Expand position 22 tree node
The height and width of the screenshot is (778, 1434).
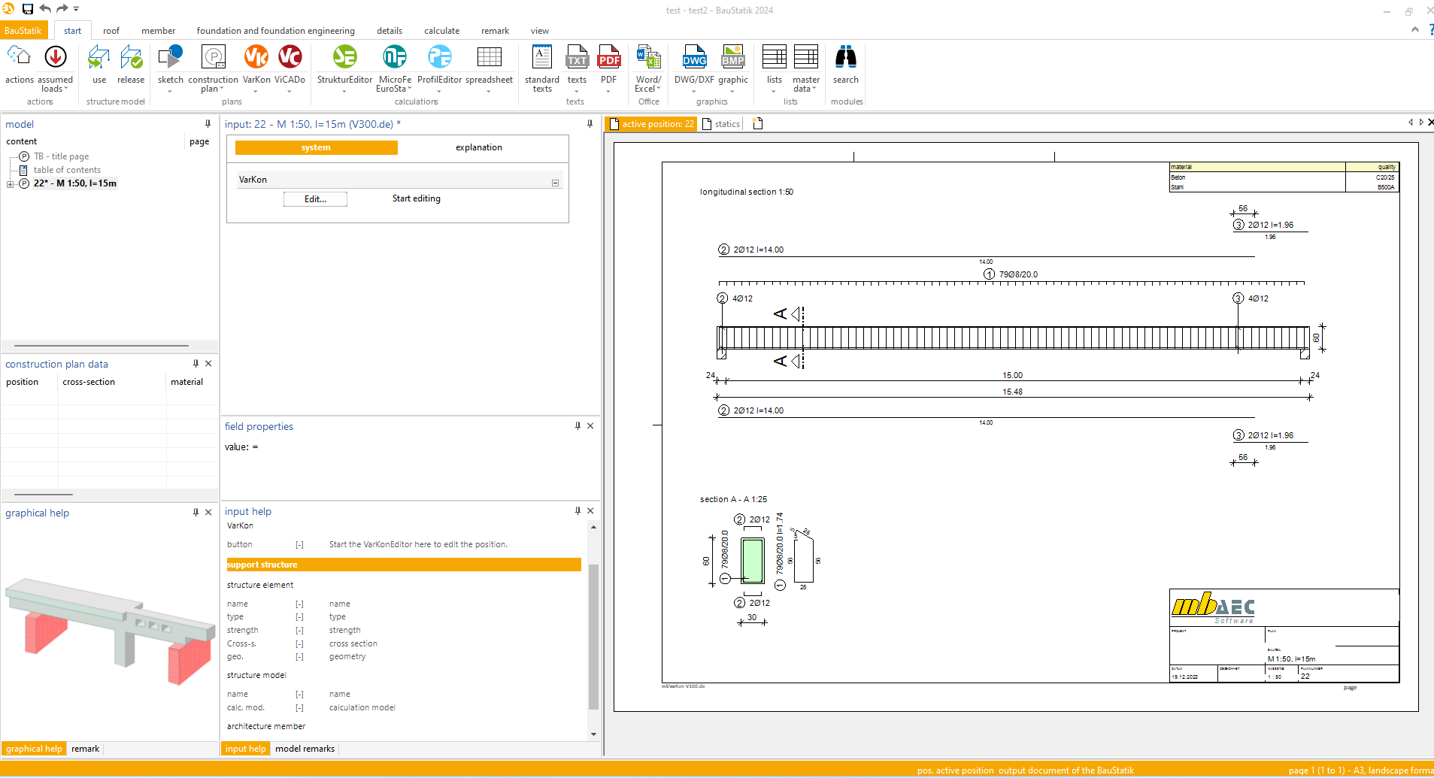[10, 184]
